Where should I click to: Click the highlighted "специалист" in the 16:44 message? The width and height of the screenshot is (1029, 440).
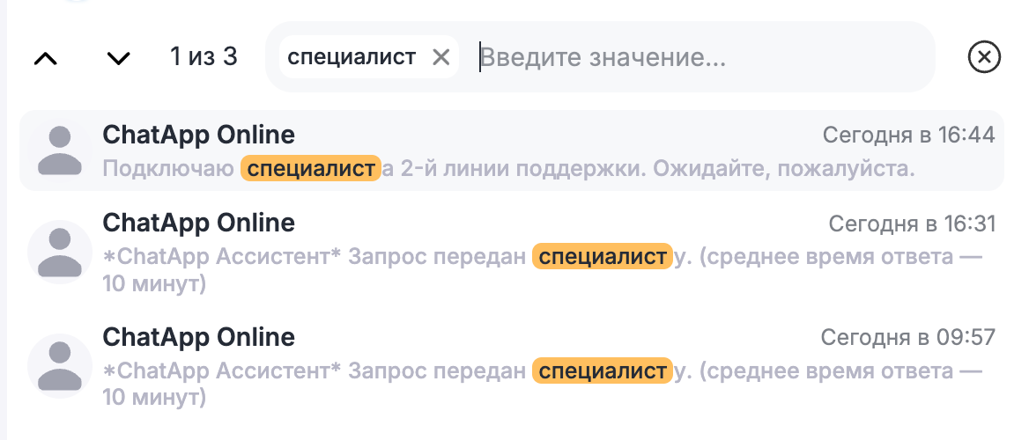310,168
